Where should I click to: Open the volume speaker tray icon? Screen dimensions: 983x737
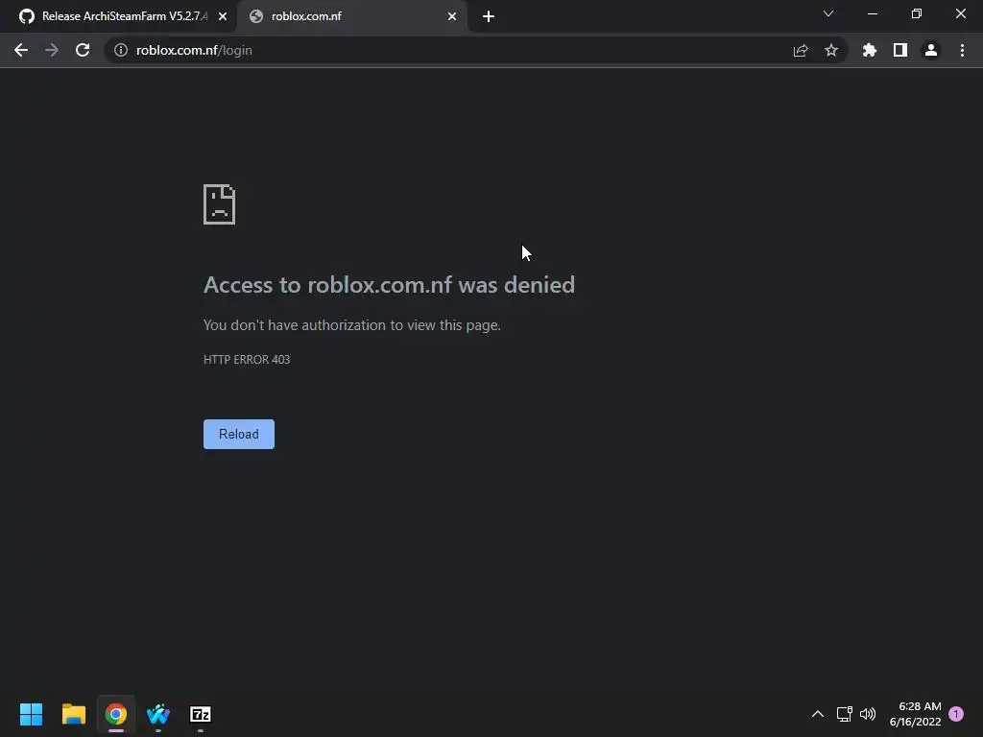(868, 714)
